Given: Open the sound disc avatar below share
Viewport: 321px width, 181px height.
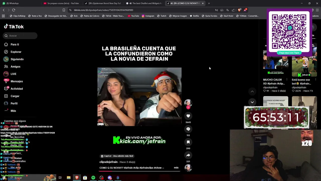Looking at the screenshot, I should [188, 168].
